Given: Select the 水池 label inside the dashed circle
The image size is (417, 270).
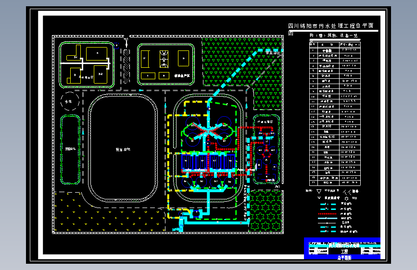Looking at the screenshot, I should (x=68, y=101).
